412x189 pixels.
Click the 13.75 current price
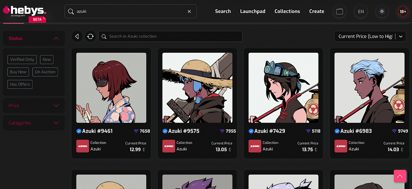click(x=307, y=150)
